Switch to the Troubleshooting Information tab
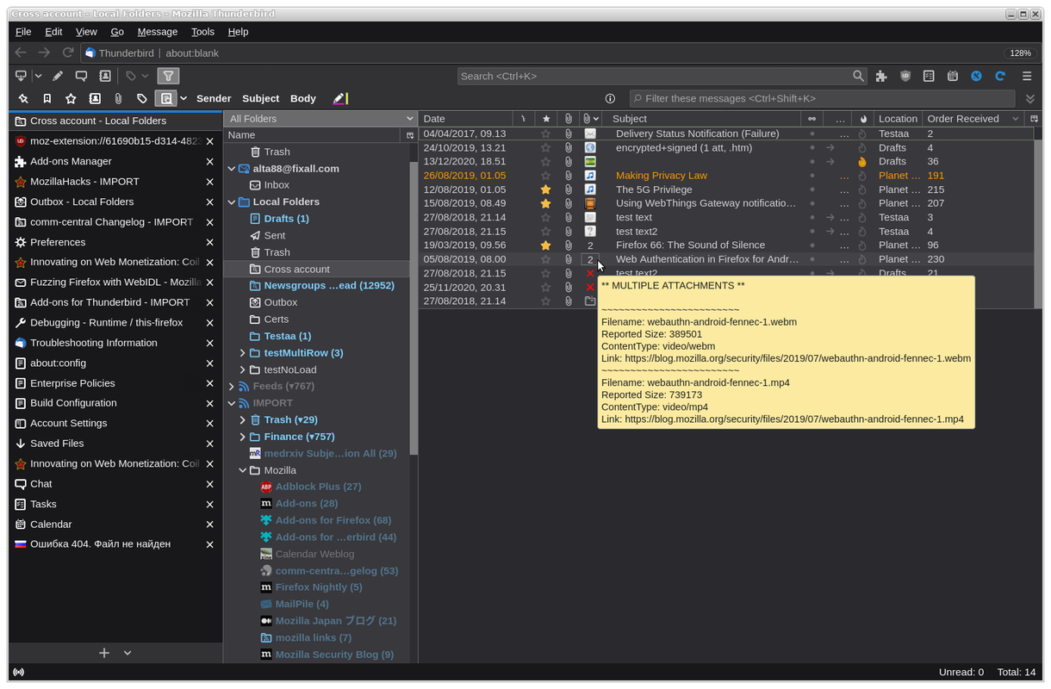This screenshot has width=1051, height=689. [x=115, y=343]
